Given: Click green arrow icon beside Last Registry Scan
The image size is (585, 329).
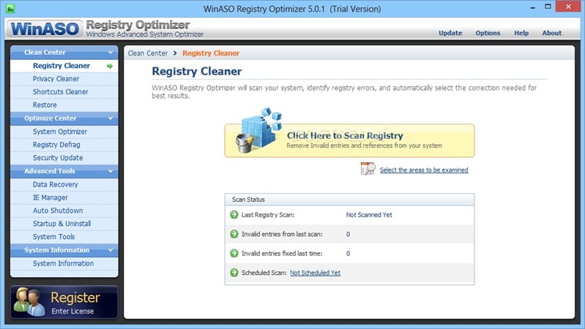Looking at the screenshot, I should [234, 215].
